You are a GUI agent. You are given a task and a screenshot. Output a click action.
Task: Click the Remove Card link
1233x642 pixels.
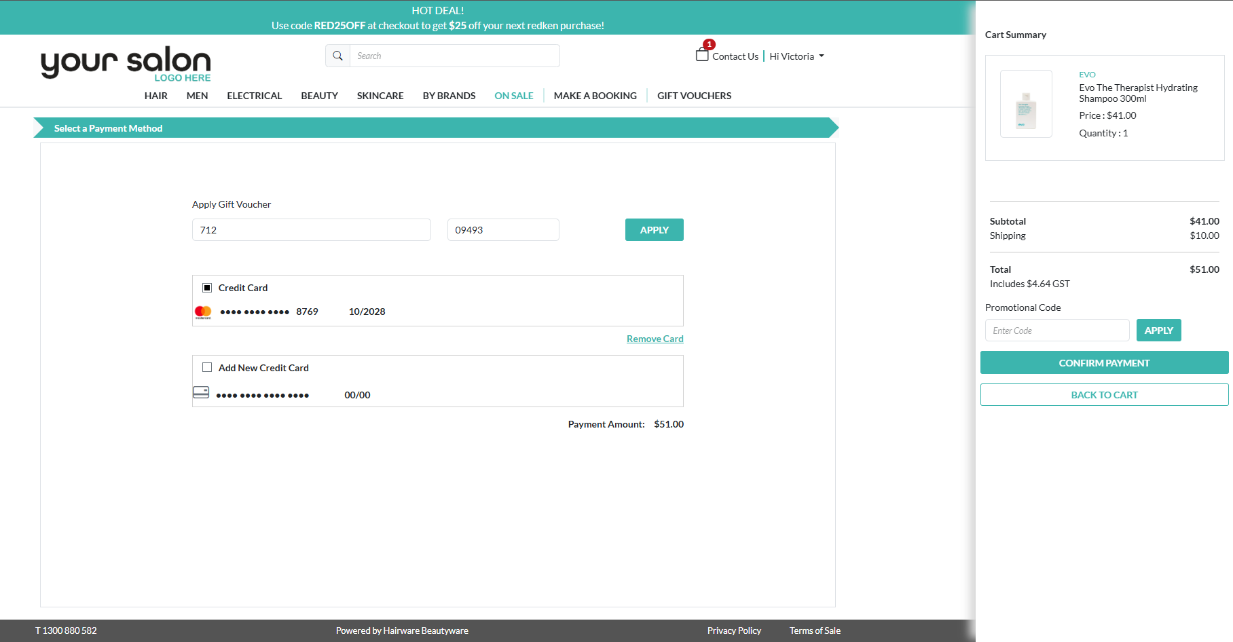point(655,339)
